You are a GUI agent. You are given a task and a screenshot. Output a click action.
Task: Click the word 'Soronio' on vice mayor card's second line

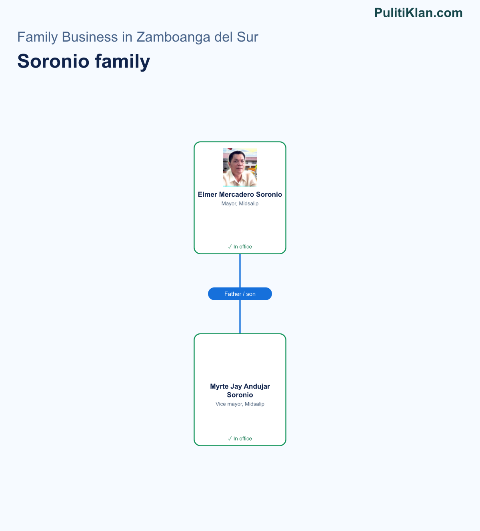(x=240, y=395)
